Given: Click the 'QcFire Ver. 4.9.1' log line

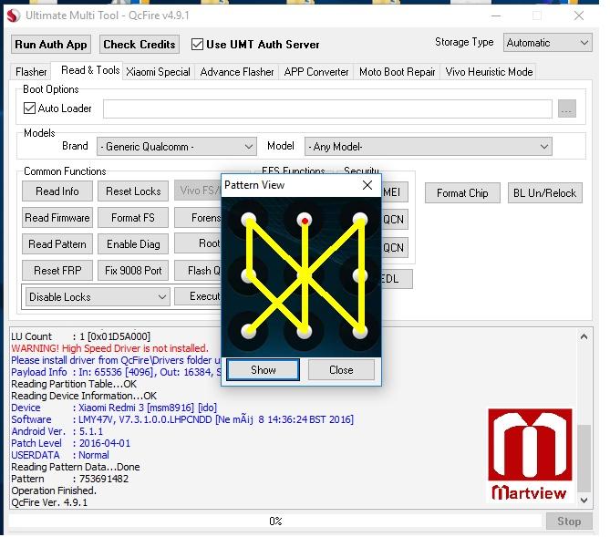Looking at the screenshot, I should [49, 502].
